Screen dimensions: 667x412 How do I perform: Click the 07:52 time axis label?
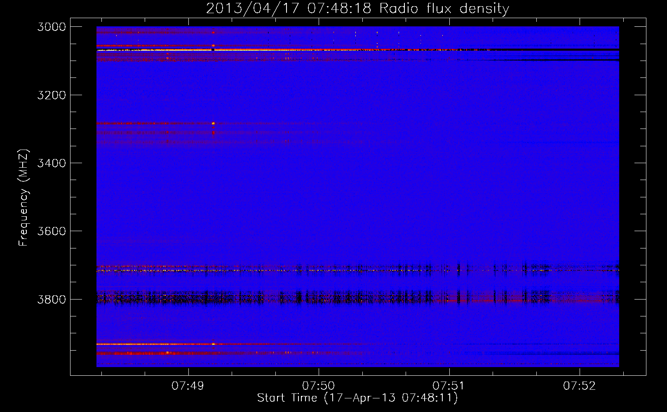tap(580, 386)
